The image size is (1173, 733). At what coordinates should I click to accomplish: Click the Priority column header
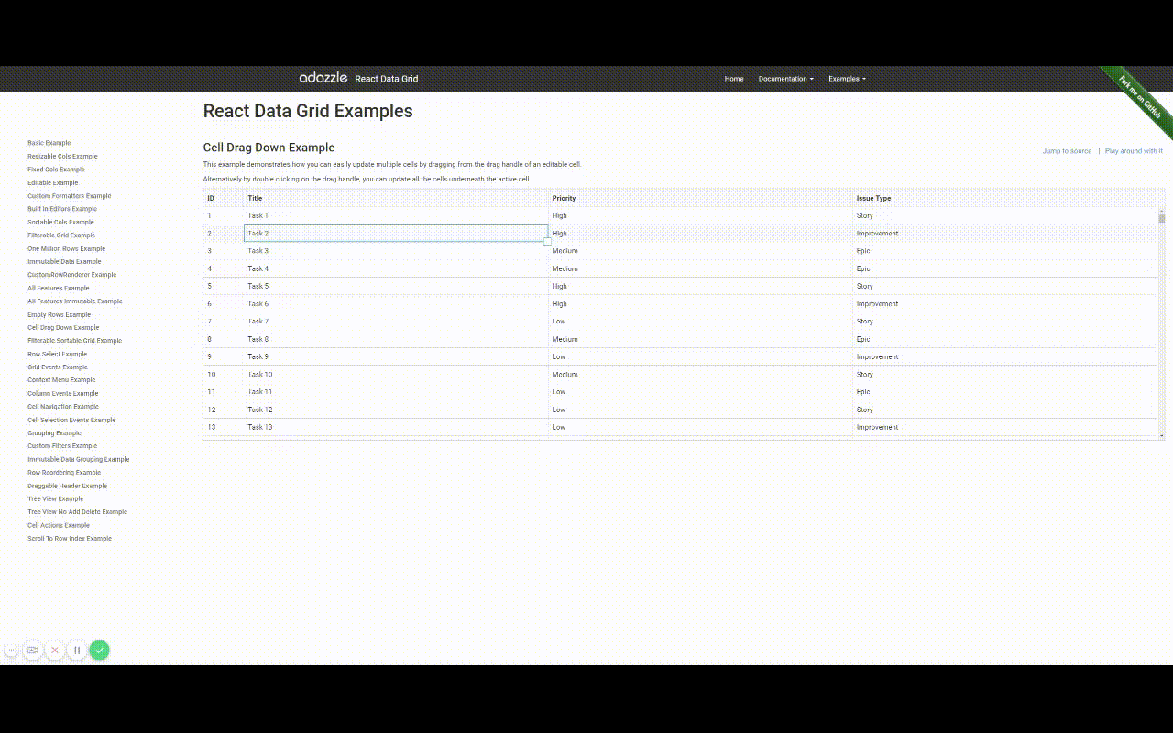(x=700, y=198)
